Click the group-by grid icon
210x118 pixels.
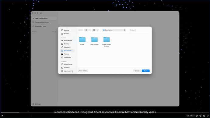pos(94,30)
